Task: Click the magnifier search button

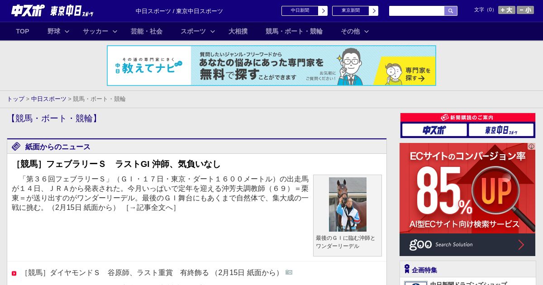Action: (x=451, y=11)
